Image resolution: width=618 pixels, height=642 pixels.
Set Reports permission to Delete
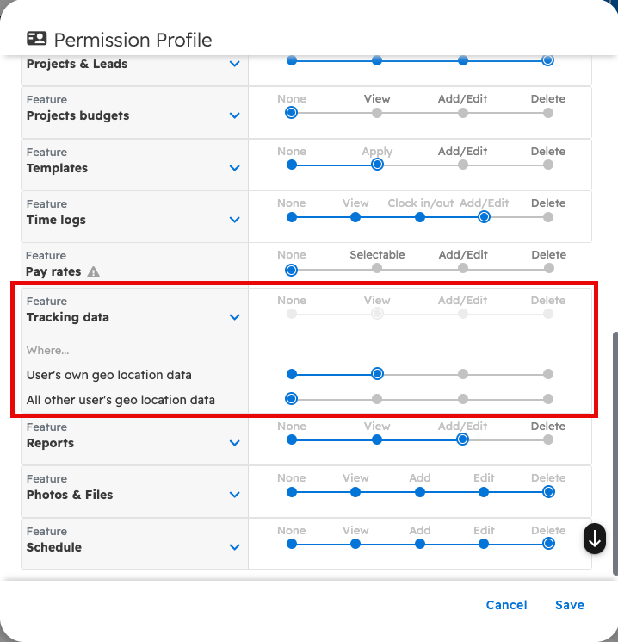(x=548, y=439)
